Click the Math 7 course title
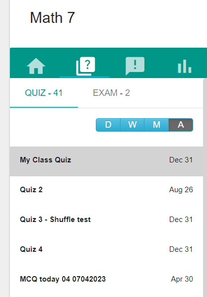This screenshot has width=207, height=297. coord(53,17)
